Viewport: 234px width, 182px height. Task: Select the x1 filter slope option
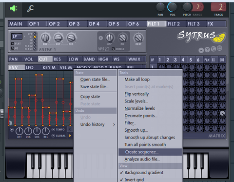click(35, 37)
